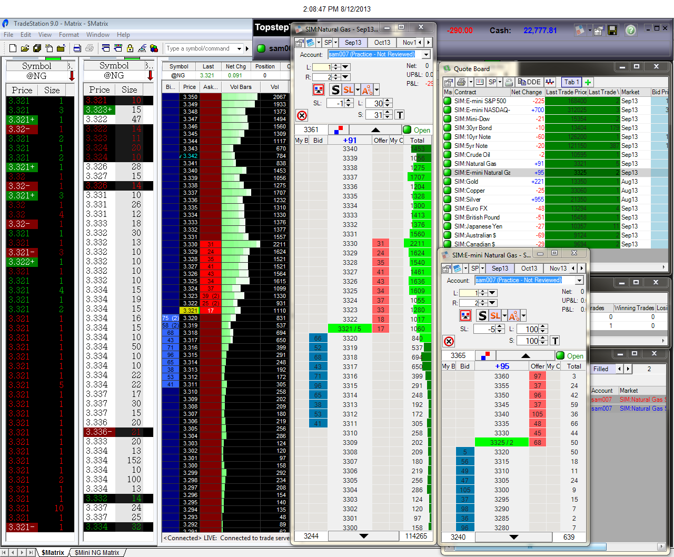Click the floppy disk save icon in the top bar
674x557 pixels.
coord(612,31)
